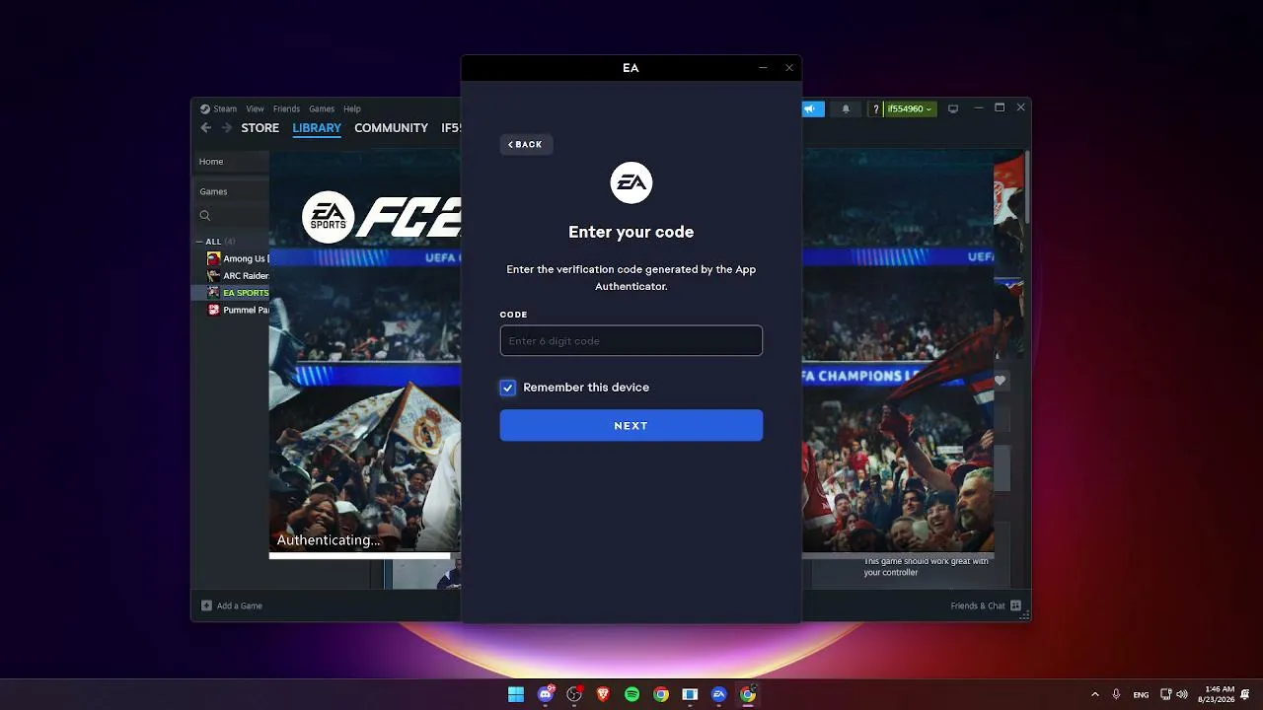Go back with Steam's left arrow
The height and width of the screenshot is (710, 1263).
coord(206,128)
